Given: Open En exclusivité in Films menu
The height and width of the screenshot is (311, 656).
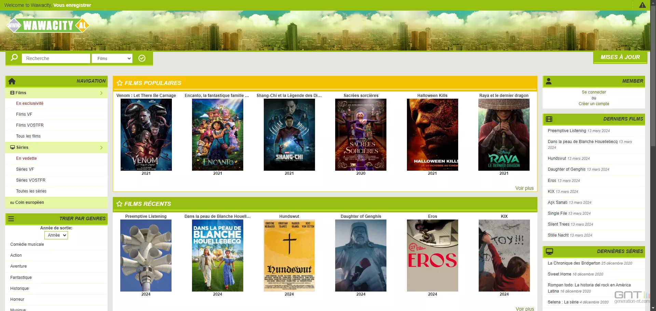Looking at the screenshot, I should 30,103.
